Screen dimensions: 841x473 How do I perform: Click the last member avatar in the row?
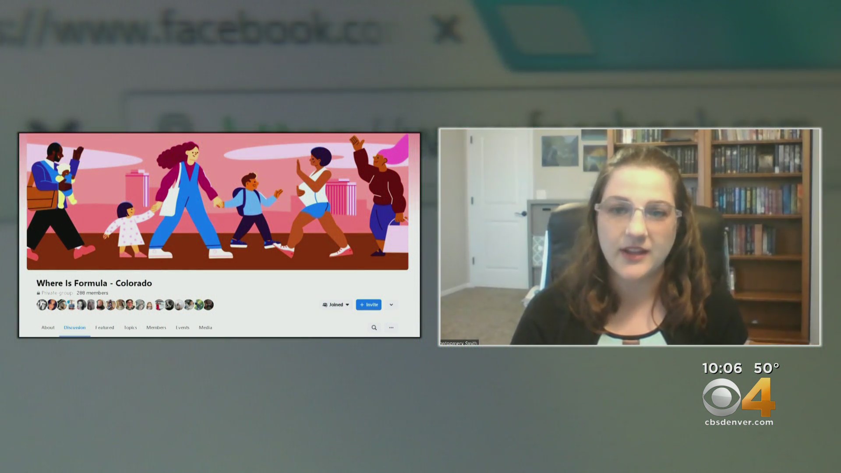pyautogui.click(x=208, y=305)
